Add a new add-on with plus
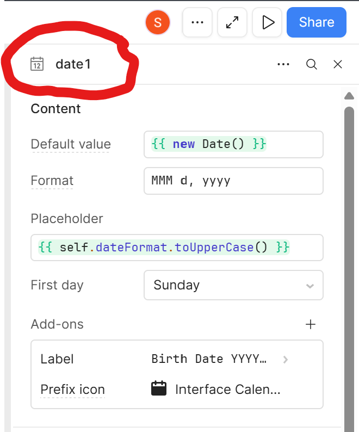359x432 pixels. click(311, 324)
